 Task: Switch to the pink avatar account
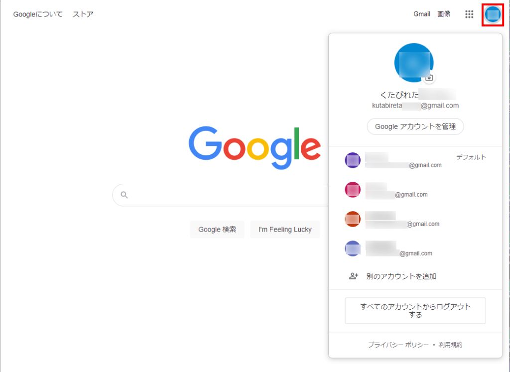pos(353,190)
